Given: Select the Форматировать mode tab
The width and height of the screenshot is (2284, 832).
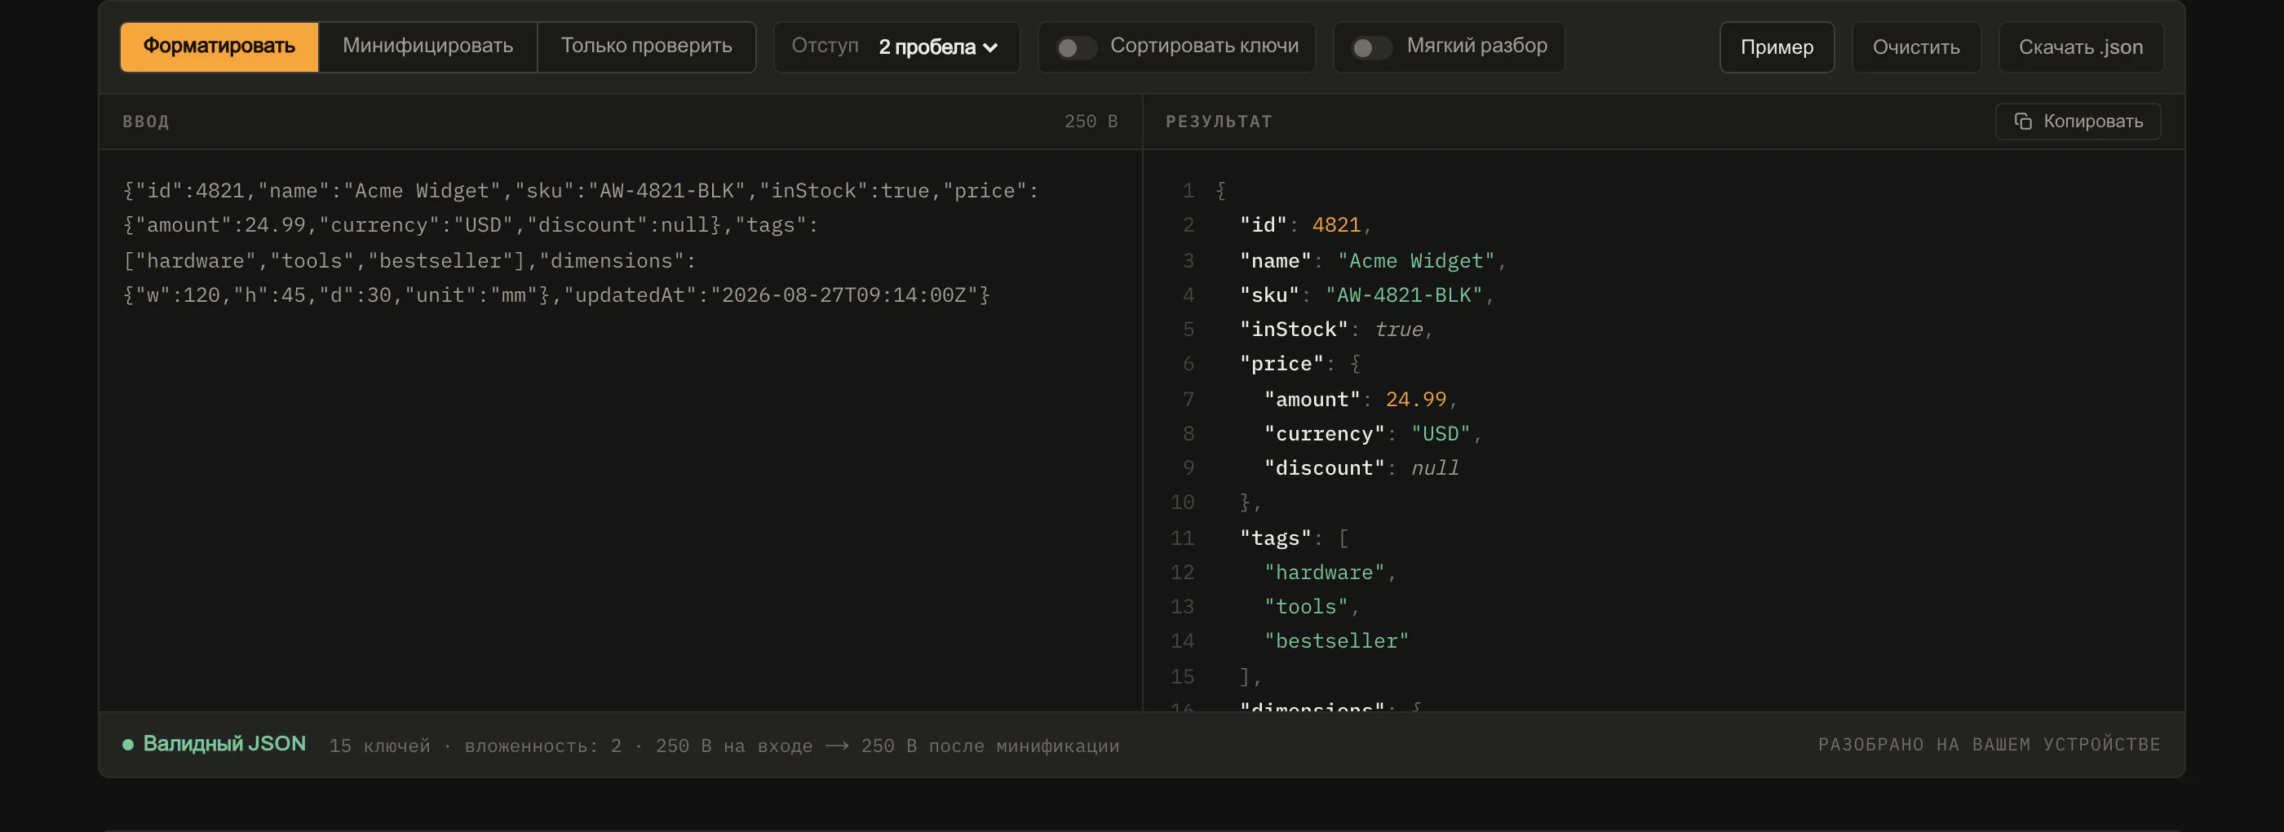Looking at the screenshot, I should coord(219,47).
